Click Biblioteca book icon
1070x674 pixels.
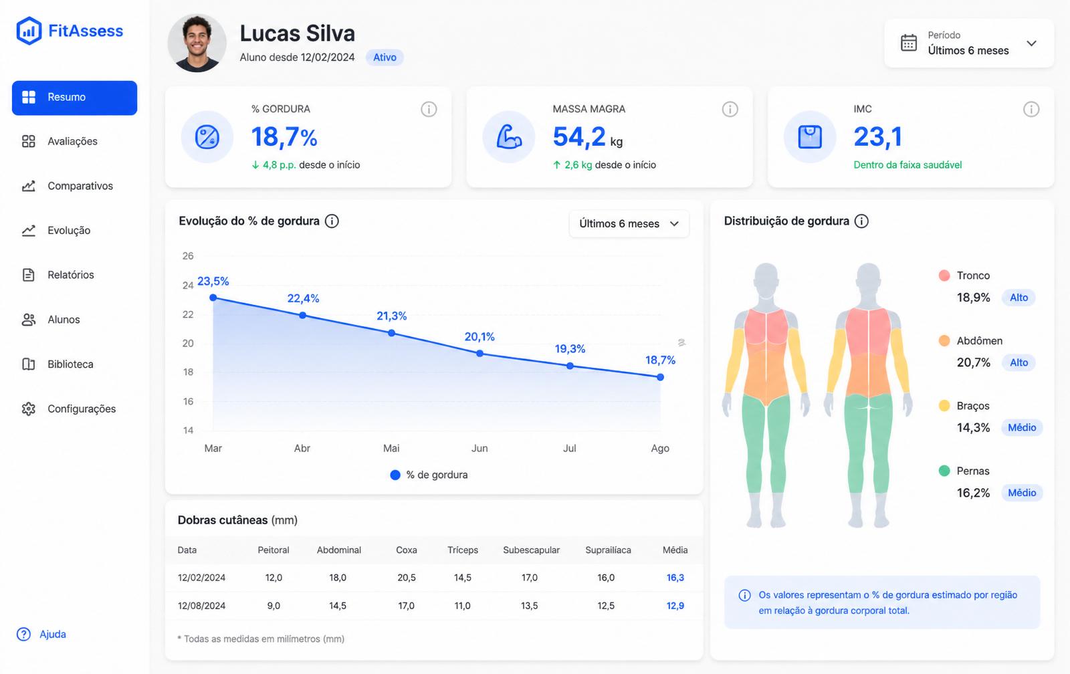[x=29, y=364]
